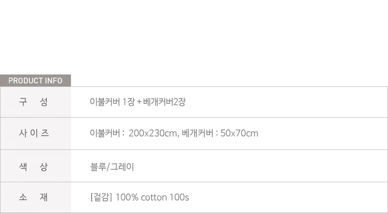Click the slash between 블루 and 그레이
Viewport: 388px width, 213px height.
107,166
